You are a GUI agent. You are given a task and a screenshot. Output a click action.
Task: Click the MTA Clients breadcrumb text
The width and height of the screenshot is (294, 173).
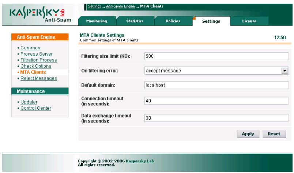coord(152,6)
